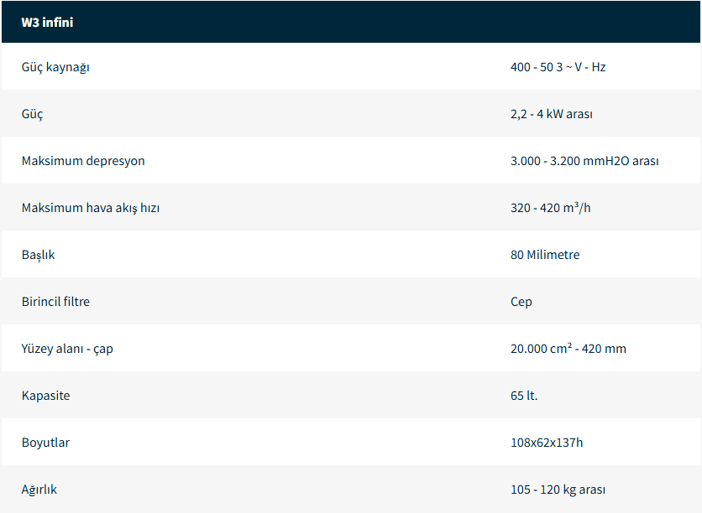Click the value '105 - 120 kg arası'
The width and height of the screenshot is (702, 513).
pos(558,490)
